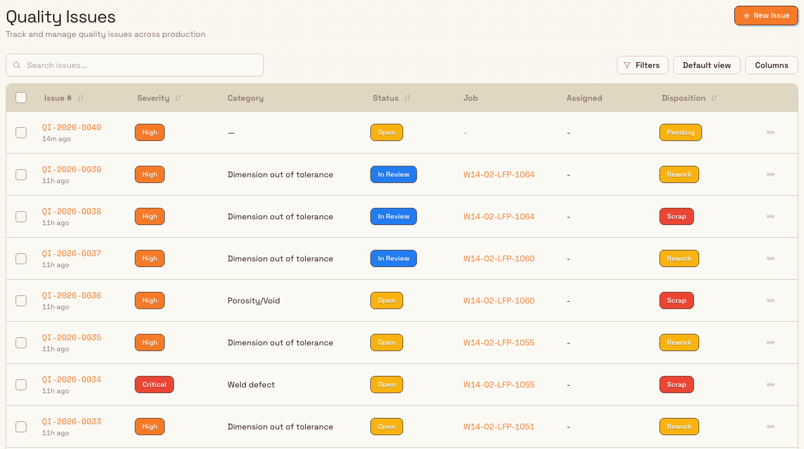Open job W14-02-LFP-1051 link
The height and width of the screenshot is (449, 804).
(x=499, y=427)
